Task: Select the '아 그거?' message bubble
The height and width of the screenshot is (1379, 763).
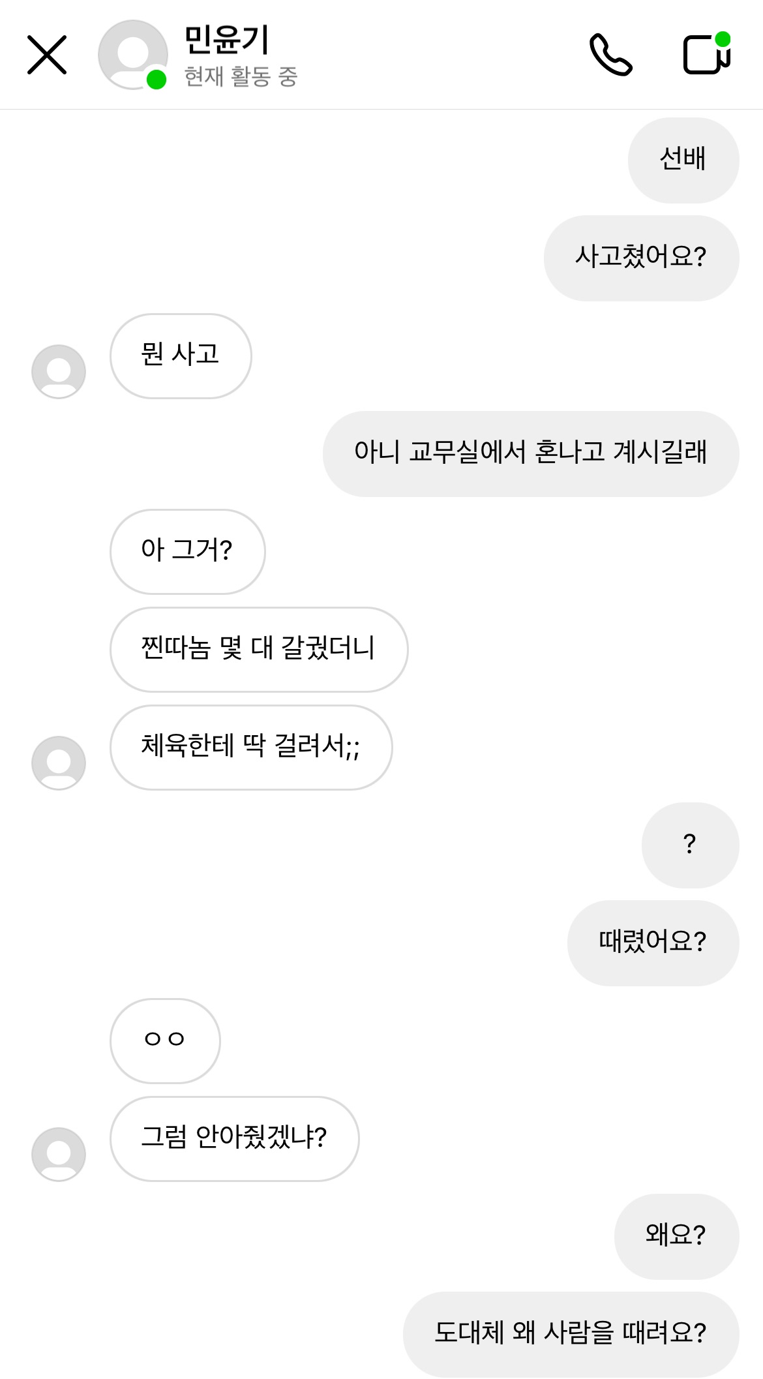Action: tap(187, 551)
